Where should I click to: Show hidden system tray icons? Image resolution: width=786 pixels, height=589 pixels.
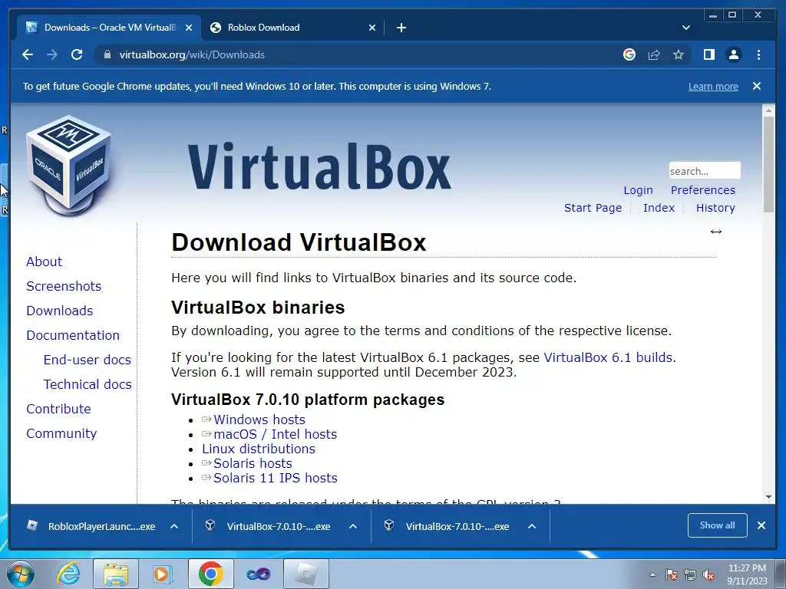click(x=652, y=574)
